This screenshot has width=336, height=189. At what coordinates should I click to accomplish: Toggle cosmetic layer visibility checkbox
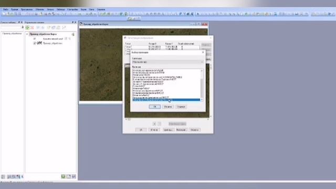pyautogui.click(x=35, y=39)
